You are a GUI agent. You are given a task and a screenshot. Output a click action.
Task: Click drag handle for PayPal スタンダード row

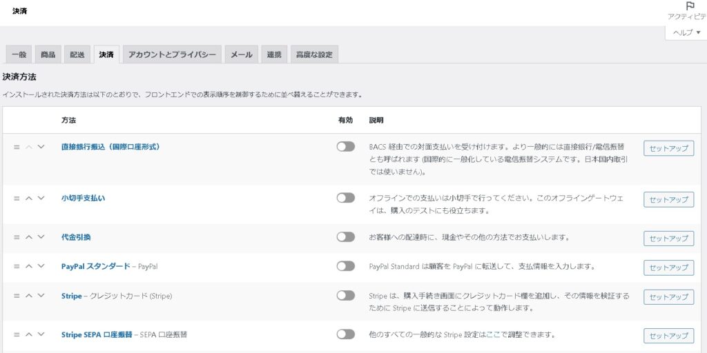tap(17, 266)
